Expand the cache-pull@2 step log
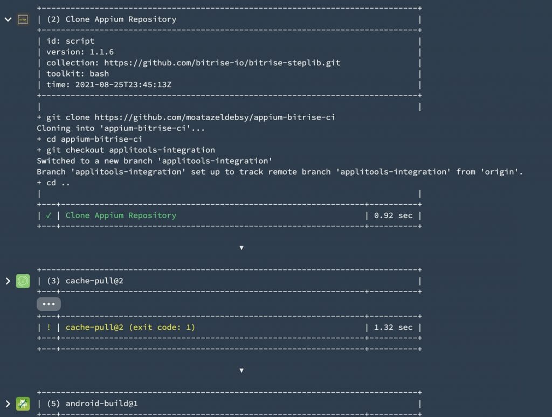Screen dimensions: 552x417 coord(8,281)
